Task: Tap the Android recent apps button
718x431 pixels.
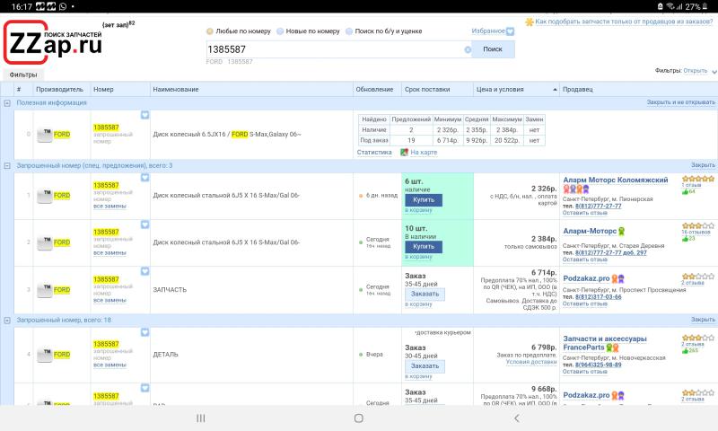Action: tap(200, 418)
